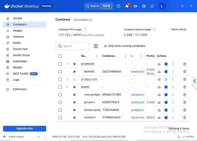The height and width of the screenshot is (141, 197).
Task: Collapse the docker stack
Action: (x=67, y=87)
